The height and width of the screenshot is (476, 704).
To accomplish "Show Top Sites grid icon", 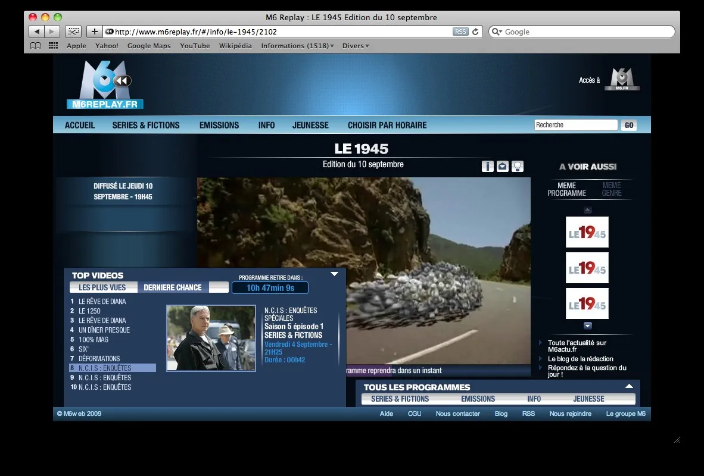I will (54, 46).
